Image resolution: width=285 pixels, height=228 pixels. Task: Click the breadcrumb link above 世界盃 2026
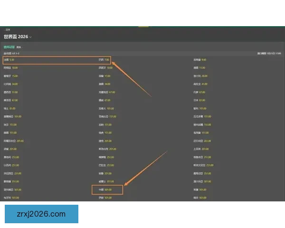pos(8,29)
